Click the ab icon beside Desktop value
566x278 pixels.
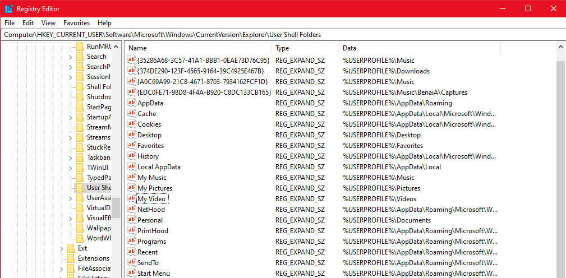pyautogui.click(x=132, y=135)
